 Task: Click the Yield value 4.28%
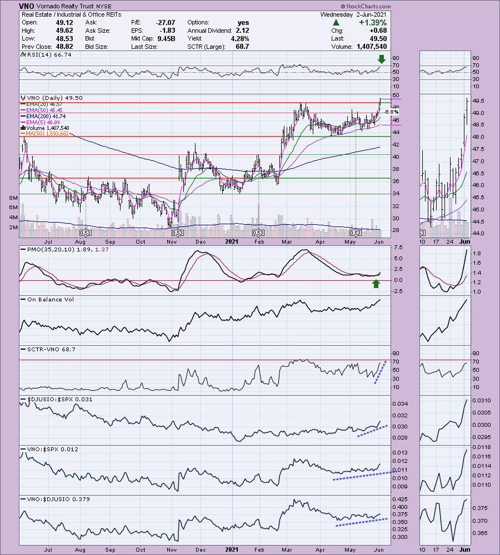pyautogui.click(x=240, y=39)
